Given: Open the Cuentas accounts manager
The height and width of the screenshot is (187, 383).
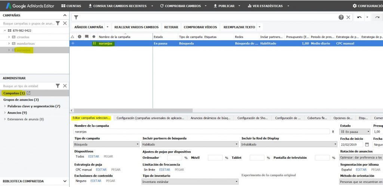Looking at the screenshot, I should pyautogui.click(x=71, y=6).
